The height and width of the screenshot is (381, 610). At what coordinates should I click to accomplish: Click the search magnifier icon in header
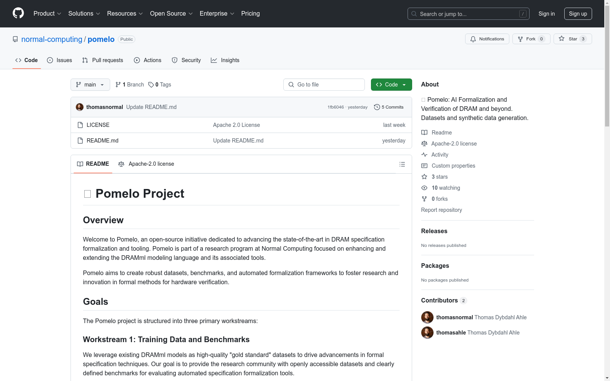pyautogui.click(x=414, y=14)
